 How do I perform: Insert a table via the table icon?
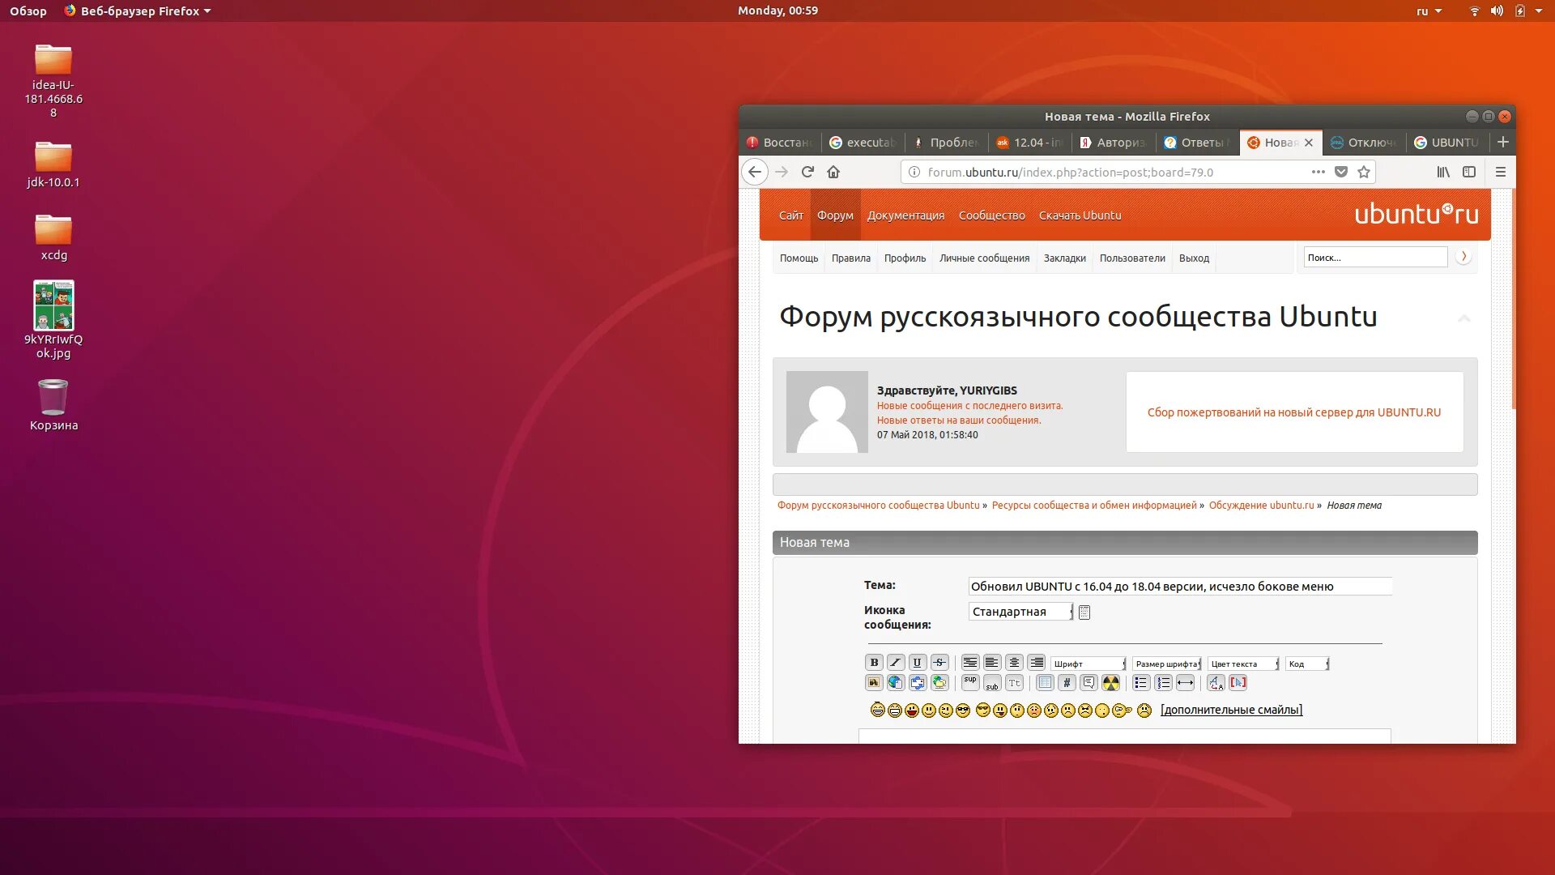[1046, 683]
